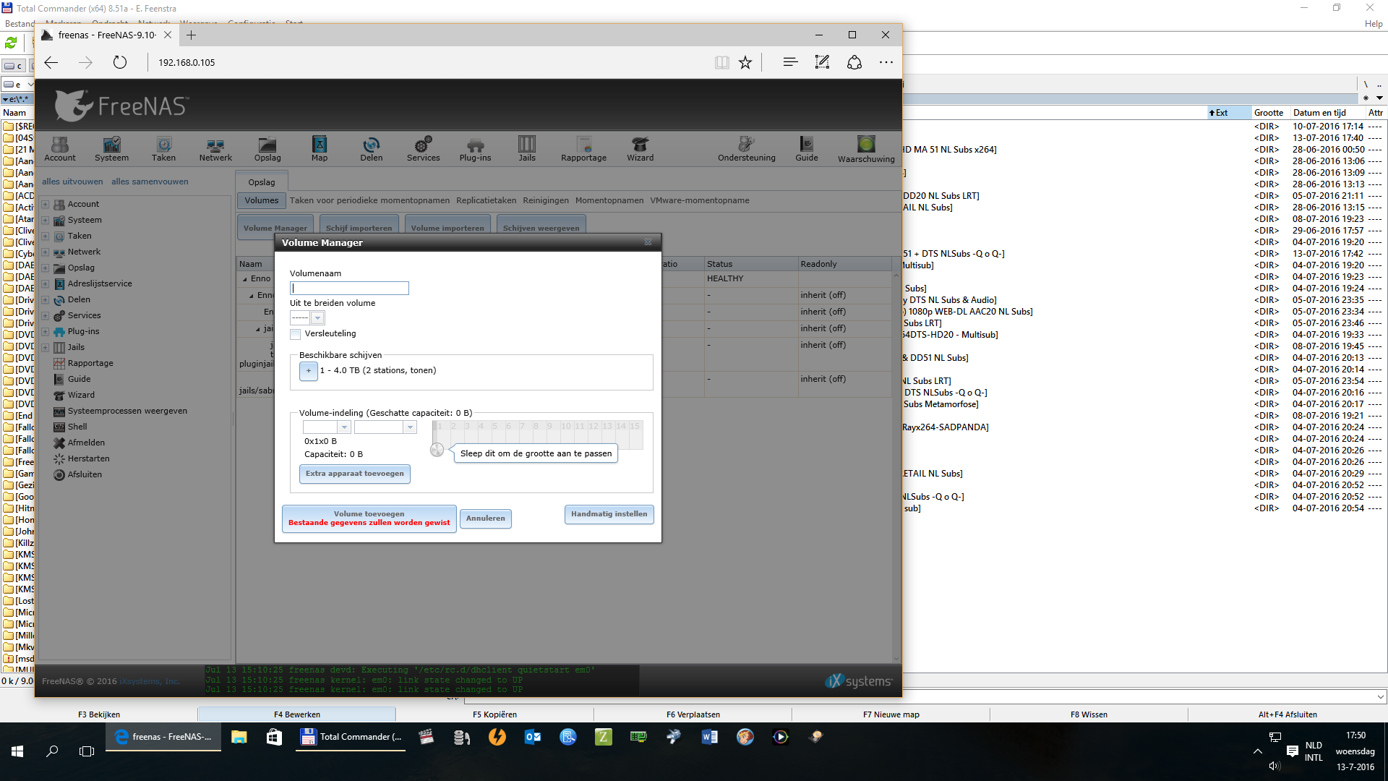1388x781 pixels.
Task: Open Outlook from the taskbar
Action: pyautogui.click(x=533, y=737)
